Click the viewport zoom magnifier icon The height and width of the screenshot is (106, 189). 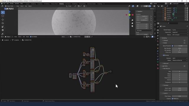coord(132,20)
